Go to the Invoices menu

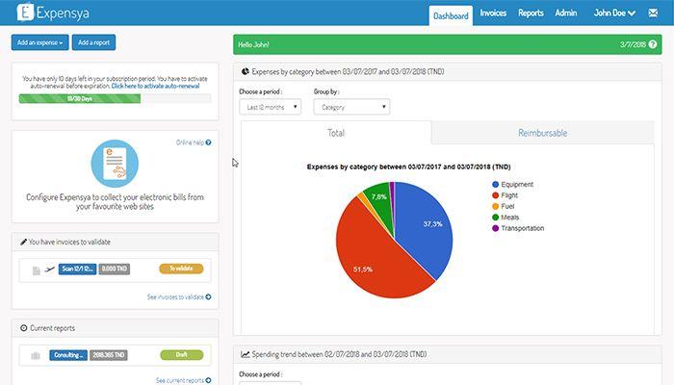493,13
